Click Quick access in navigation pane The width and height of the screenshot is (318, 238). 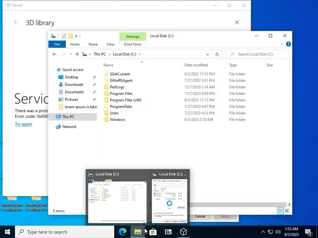[73, 70]
